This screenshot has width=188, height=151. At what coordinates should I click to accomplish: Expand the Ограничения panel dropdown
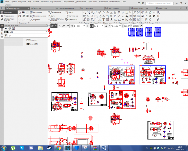click(130, 23)
